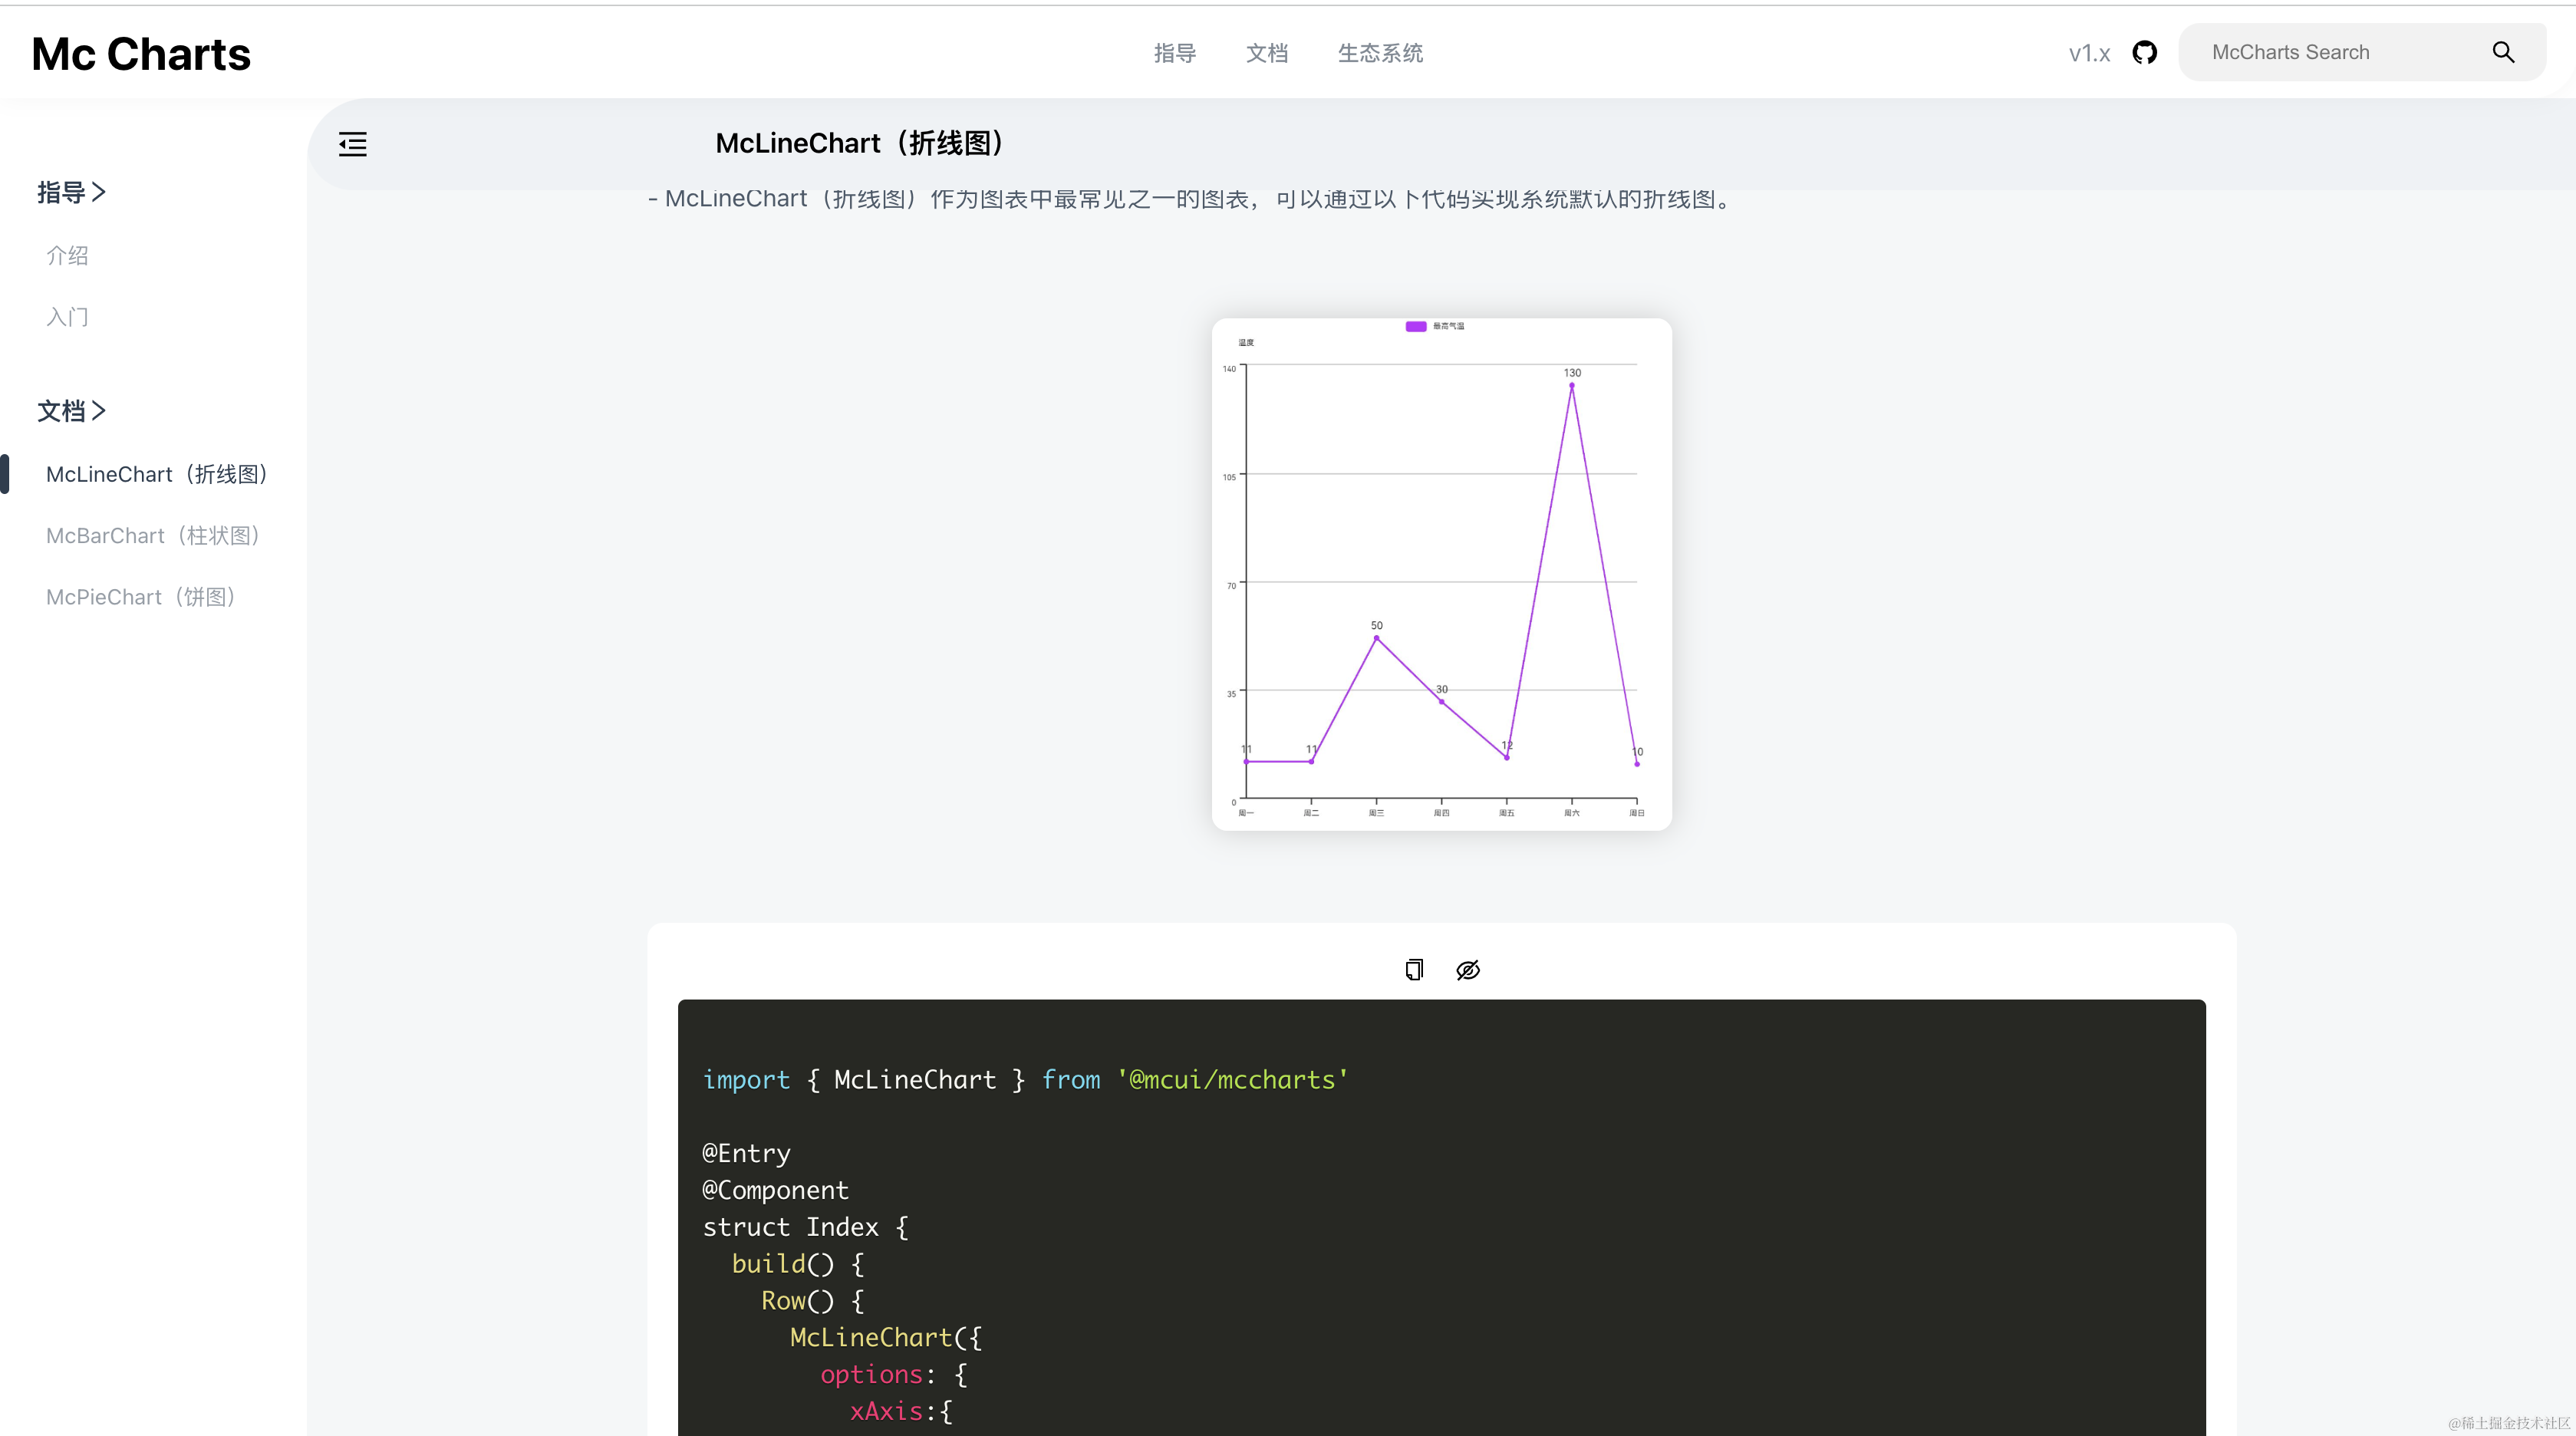Click the search magnifier icon
Screen dimensions: 2576x1436
pos(2502,53)
